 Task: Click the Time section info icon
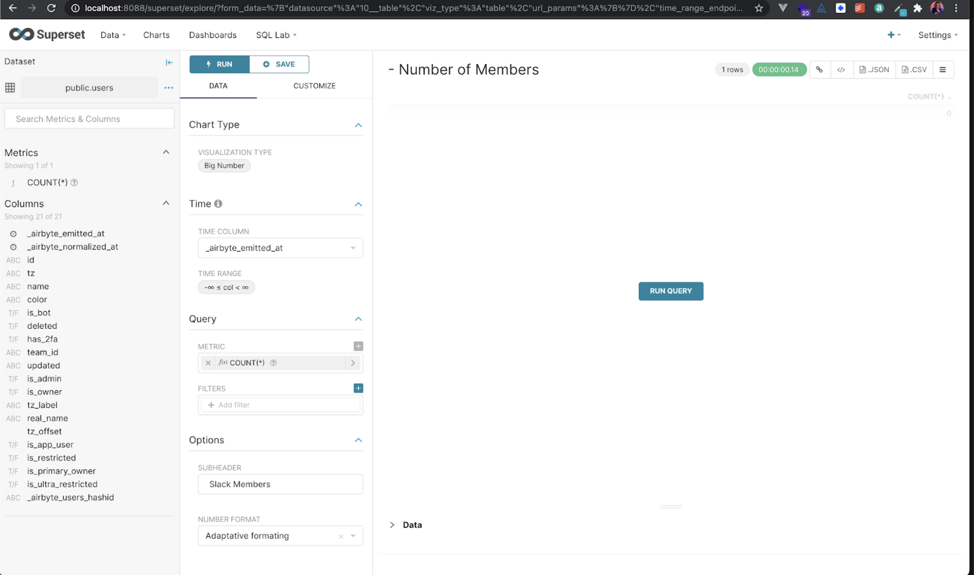pos(218,204)
